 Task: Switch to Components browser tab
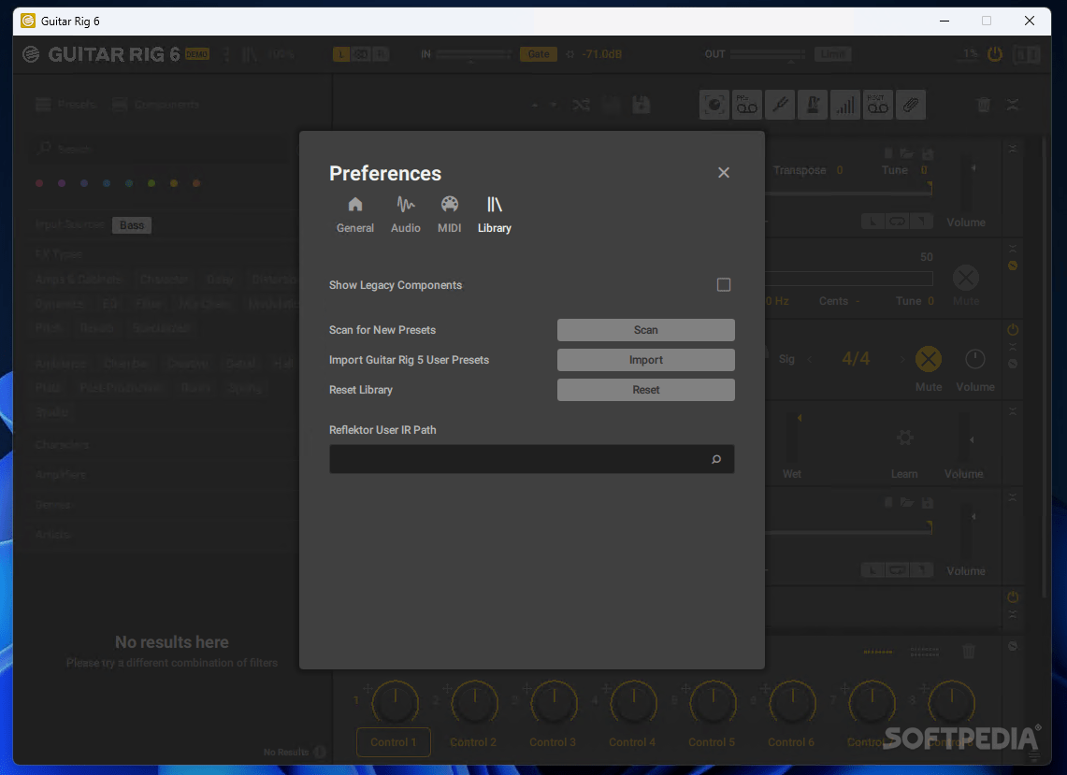(x=156, y=104)
